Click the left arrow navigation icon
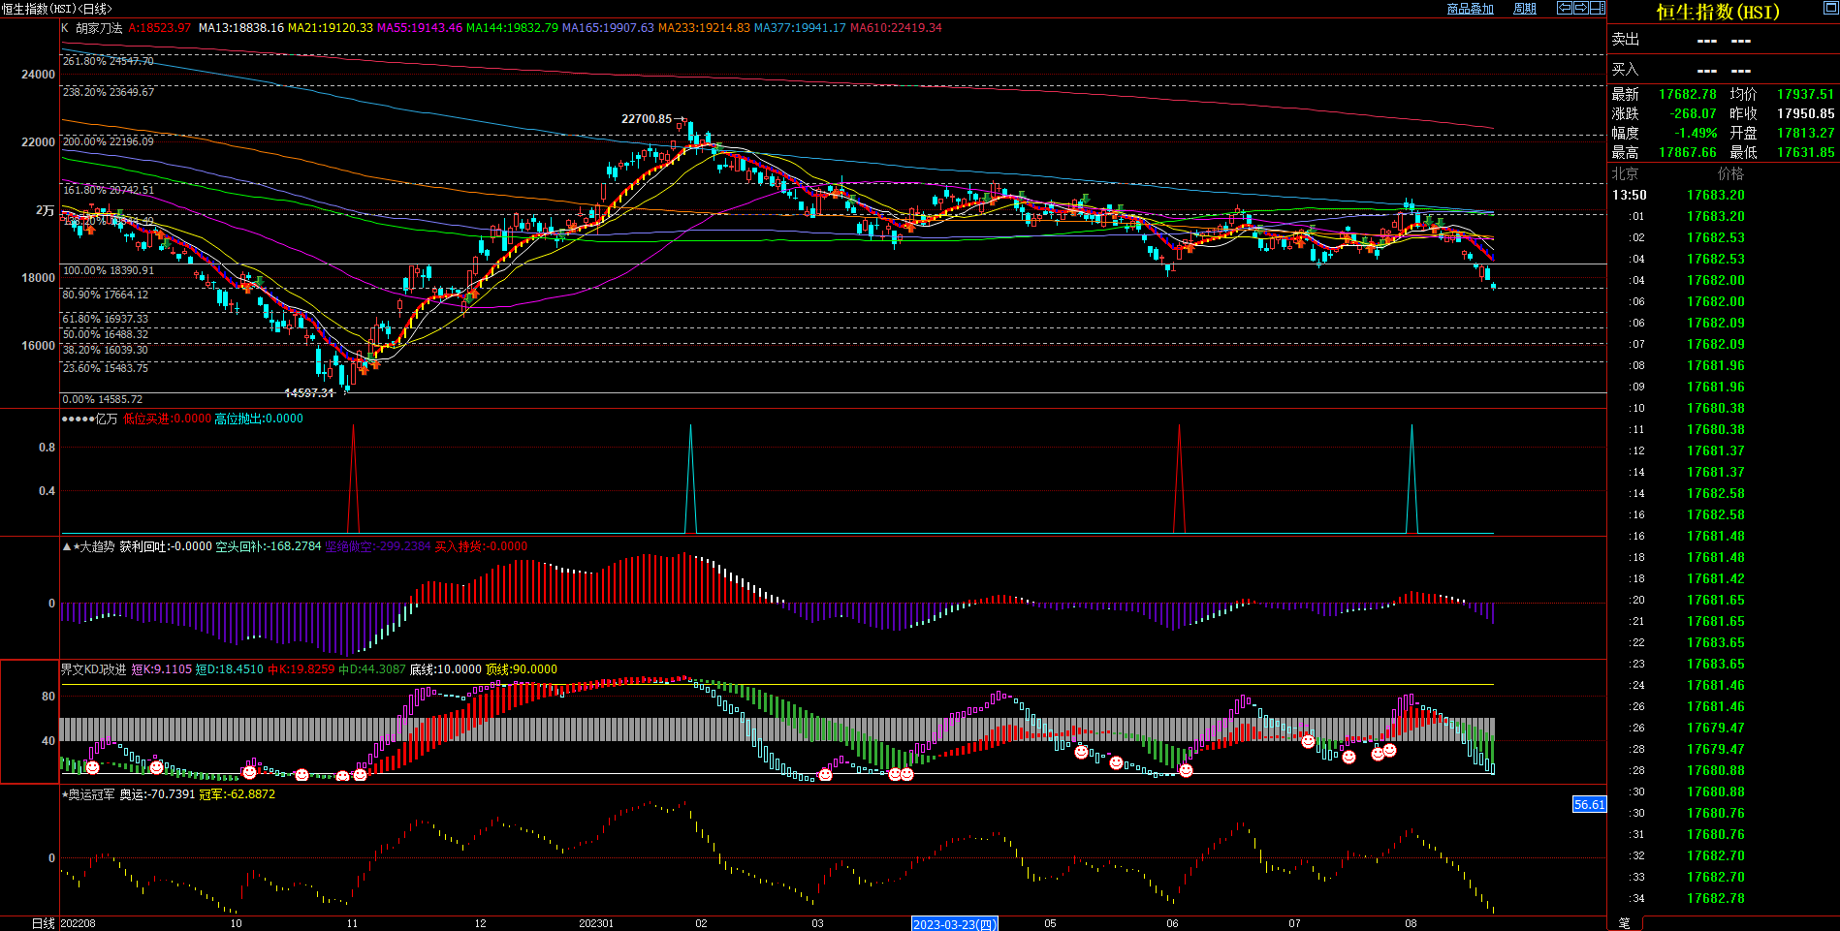This screenshot has width=1840, height=931. pos(1565,8)
